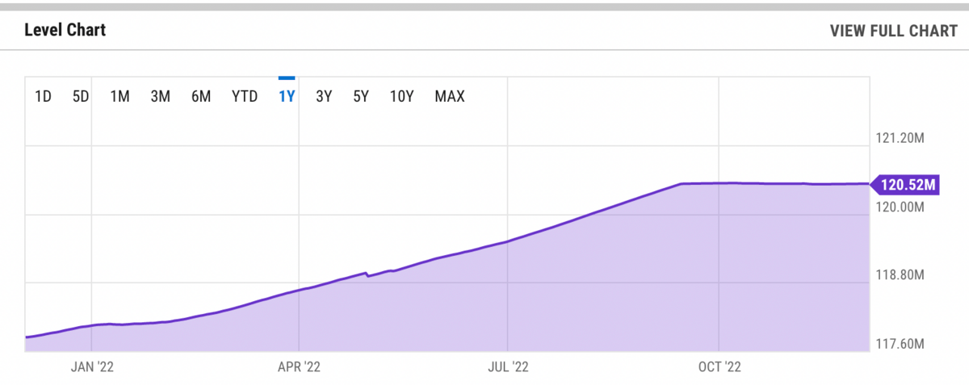Show the 3Y chart range
Screen dimensions: 969x385
324,97
